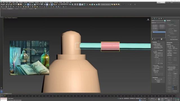Click the Mesh Select modifier button
The image size is (180, 101).
155,25
